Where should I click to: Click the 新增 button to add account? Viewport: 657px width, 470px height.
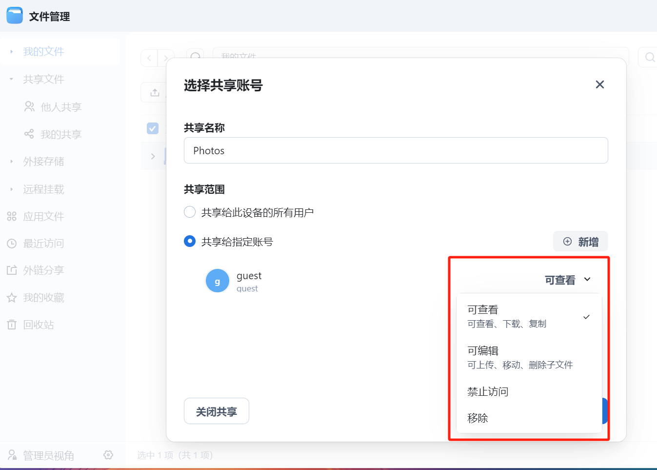(x=580, y=241)
